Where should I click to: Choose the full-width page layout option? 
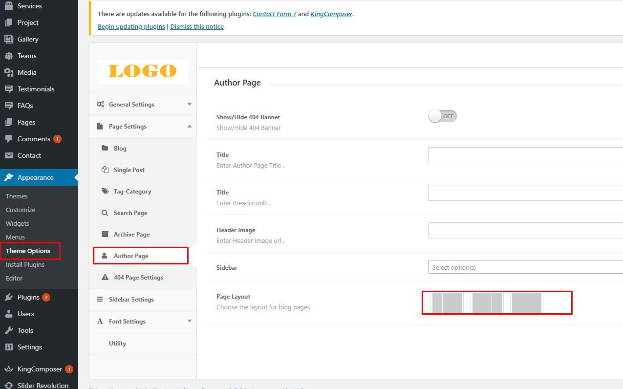(x=526, y=303)
